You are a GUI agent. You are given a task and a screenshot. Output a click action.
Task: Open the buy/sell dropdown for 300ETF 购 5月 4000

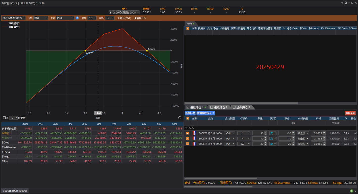coord(273,133)
